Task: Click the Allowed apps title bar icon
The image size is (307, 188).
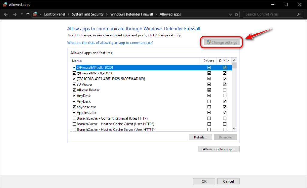Action: click(x=5, y=4)
